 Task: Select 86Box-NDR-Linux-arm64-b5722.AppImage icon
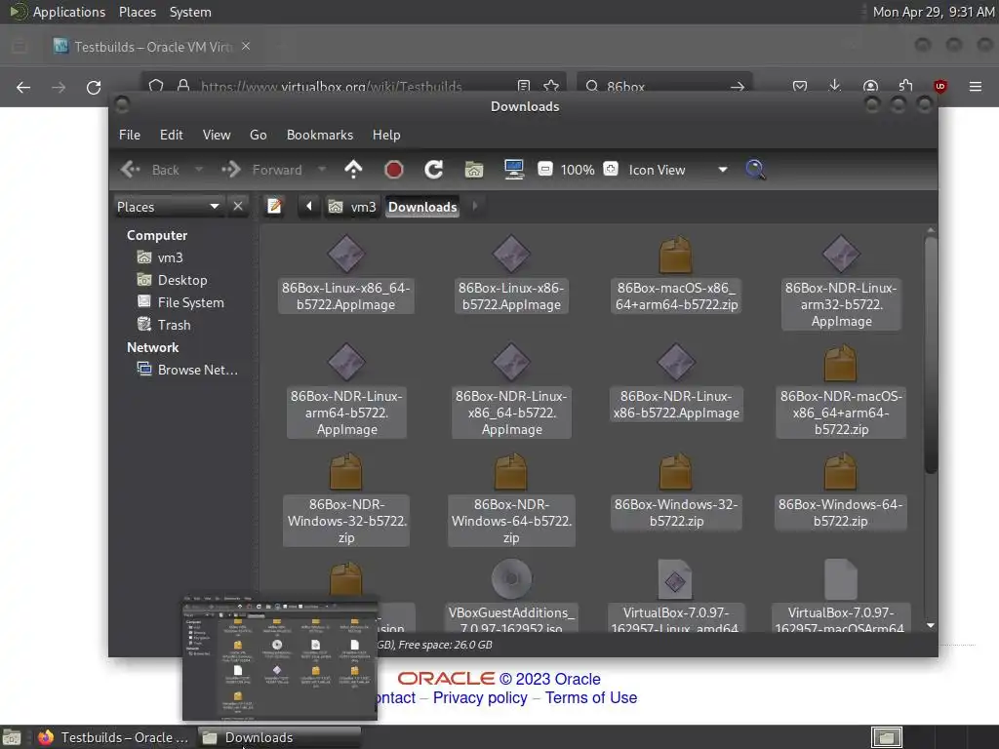click(346, 362)
